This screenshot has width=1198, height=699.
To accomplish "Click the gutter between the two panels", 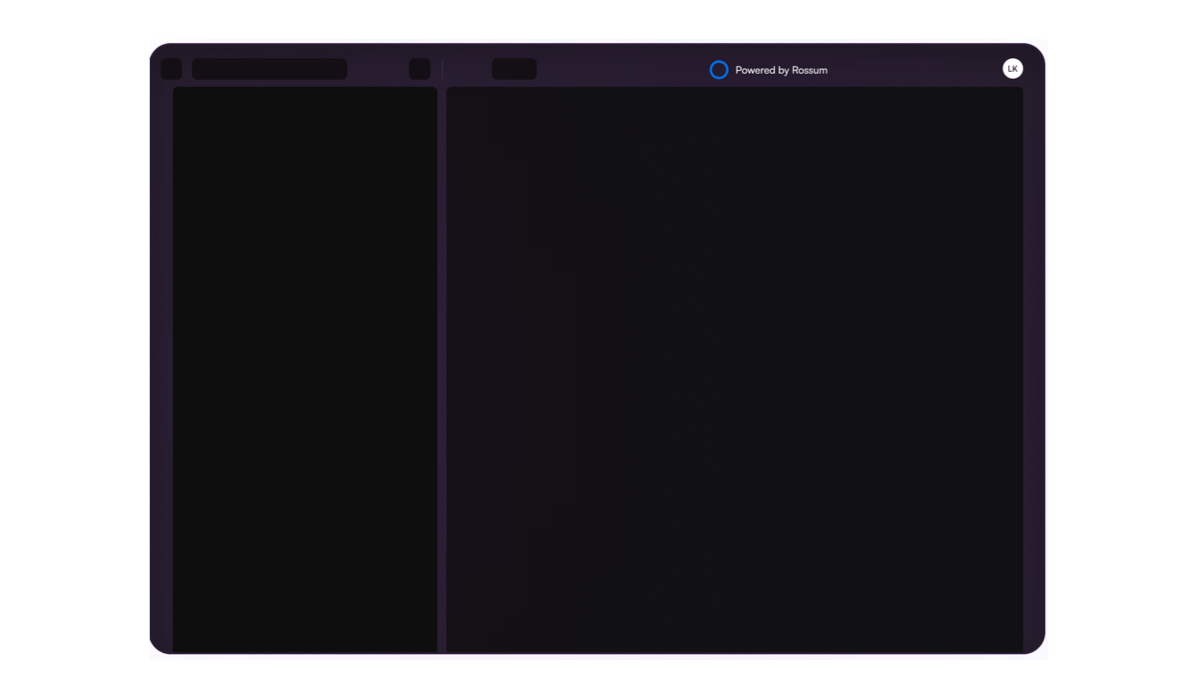I will click(441, 369).
